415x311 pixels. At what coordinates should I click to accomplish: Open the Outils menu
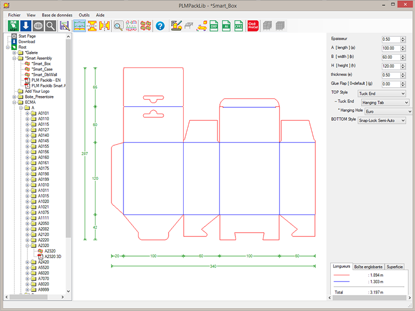[84, 15]
